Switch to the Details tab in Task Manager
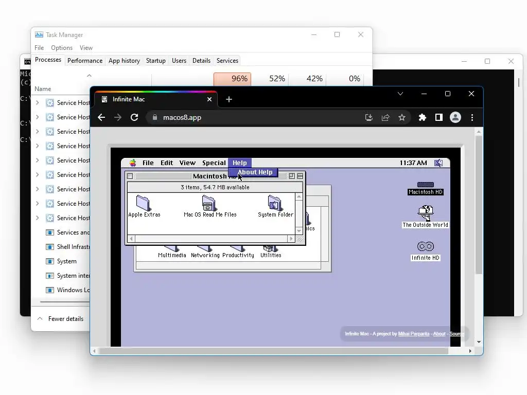 (x=201, y=61)
